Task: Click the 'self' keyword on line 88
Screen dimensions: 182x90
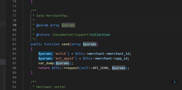Action: (85, 68)
